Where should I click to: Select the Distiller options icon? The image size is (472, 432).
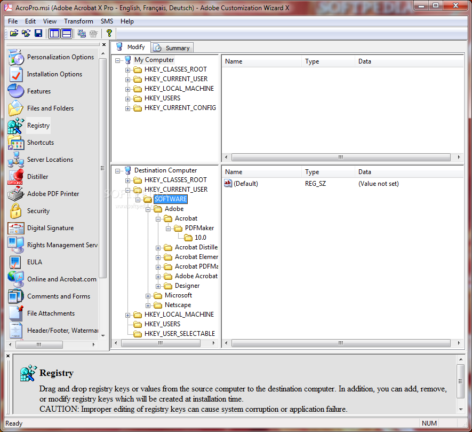pyautogui.click(x=15, y=177)
